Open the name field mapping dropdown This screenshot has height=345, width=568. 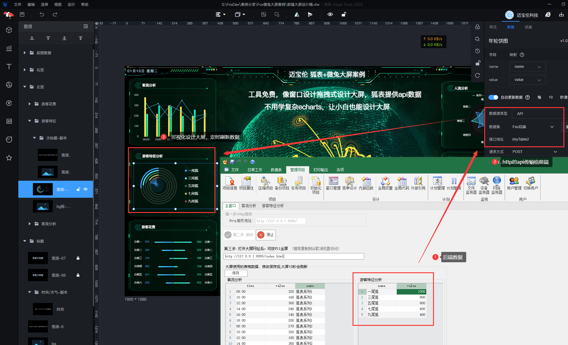tap(527, 67)
